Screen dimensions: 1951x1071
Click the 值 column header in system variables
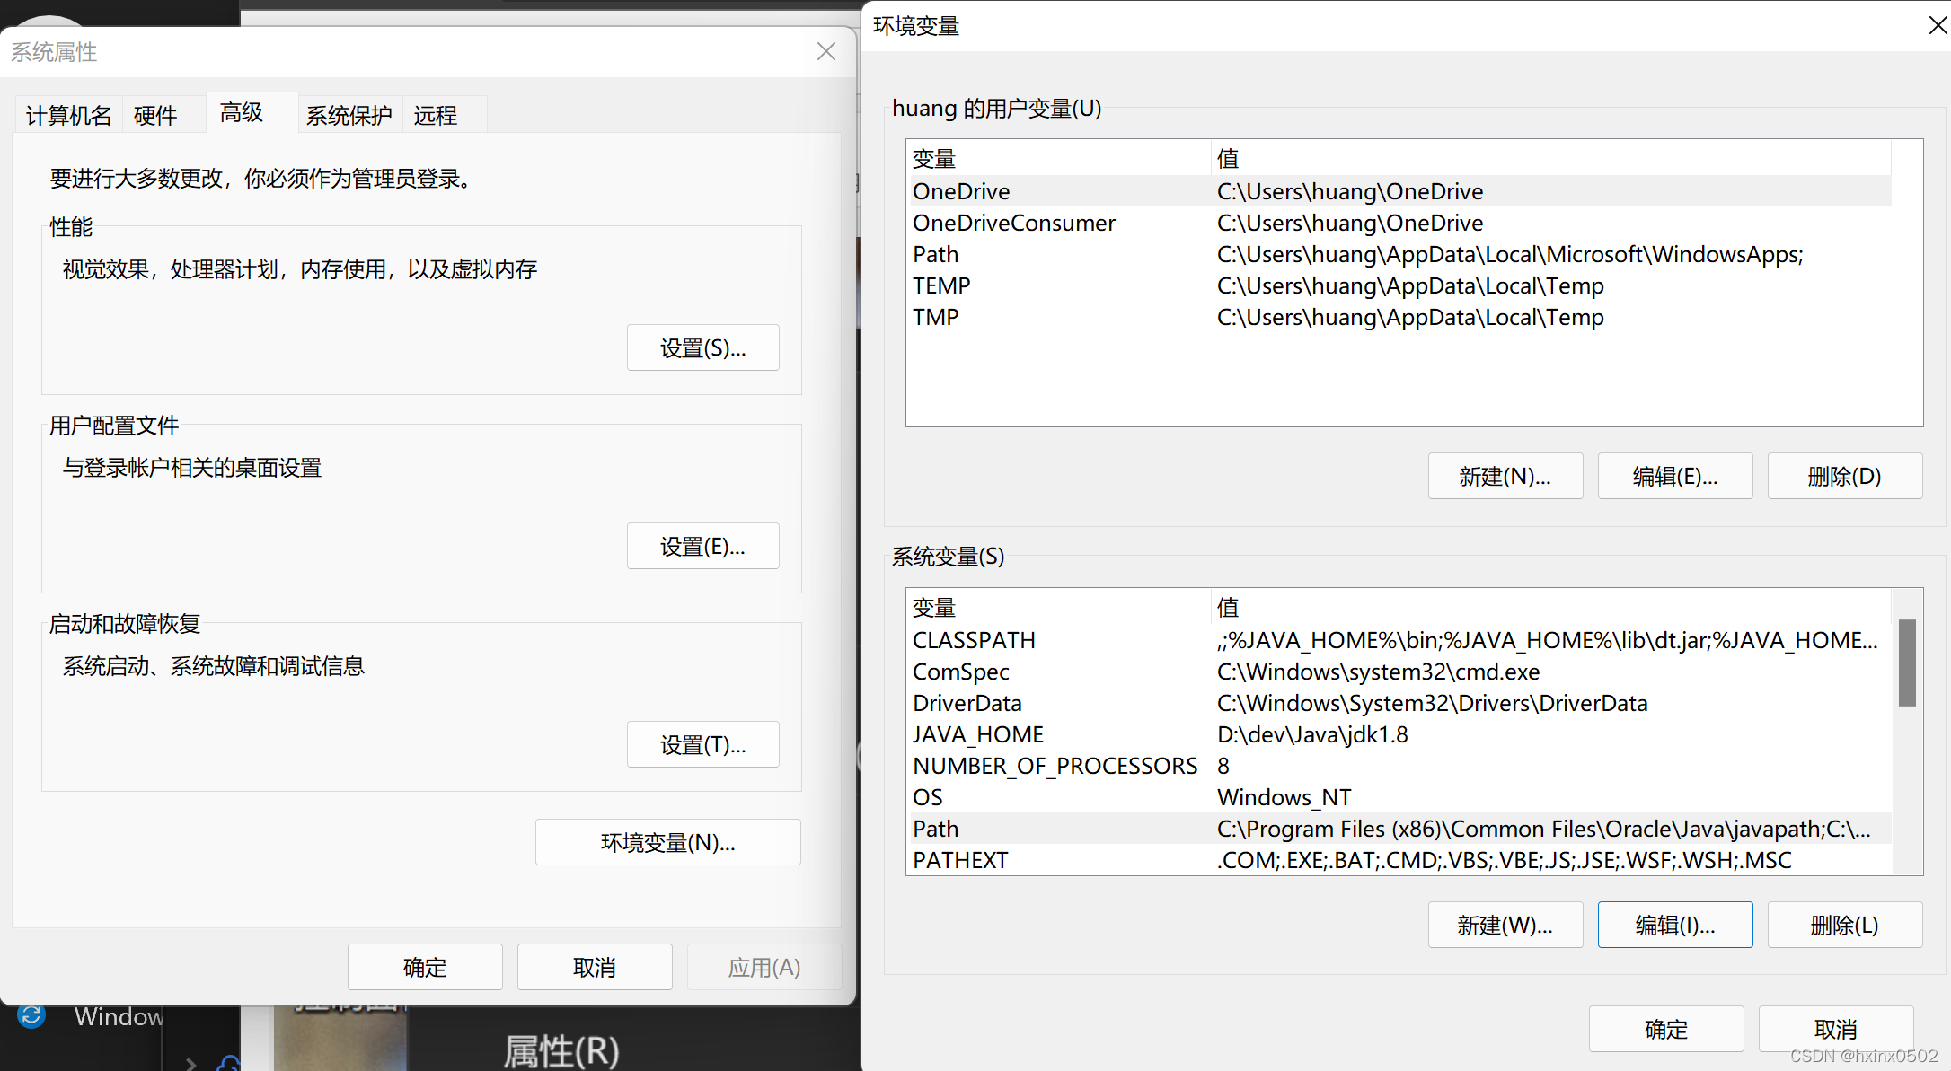[x=1551, y=608]
